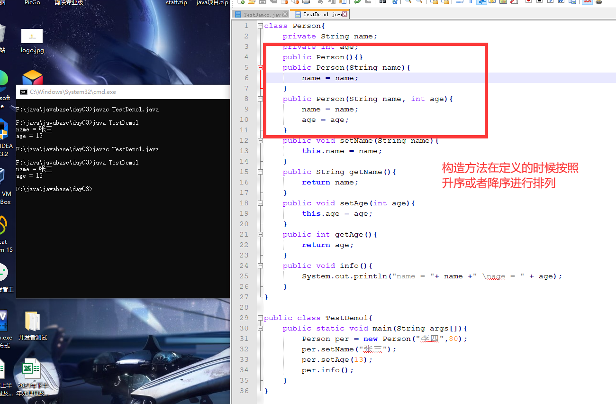The height and width of the screenshot is (404, 616).
Task: Click 'age = age;' in the constructor
Action: pyautogui.click(x=325, y=119)
